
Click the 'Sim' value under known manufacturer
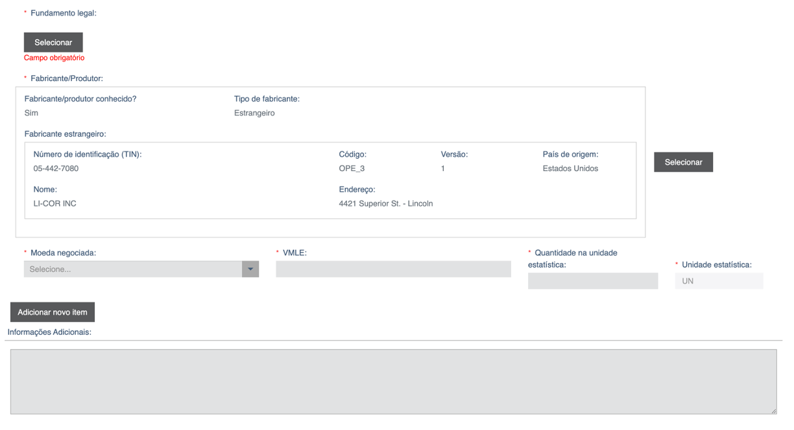(31, 113)
